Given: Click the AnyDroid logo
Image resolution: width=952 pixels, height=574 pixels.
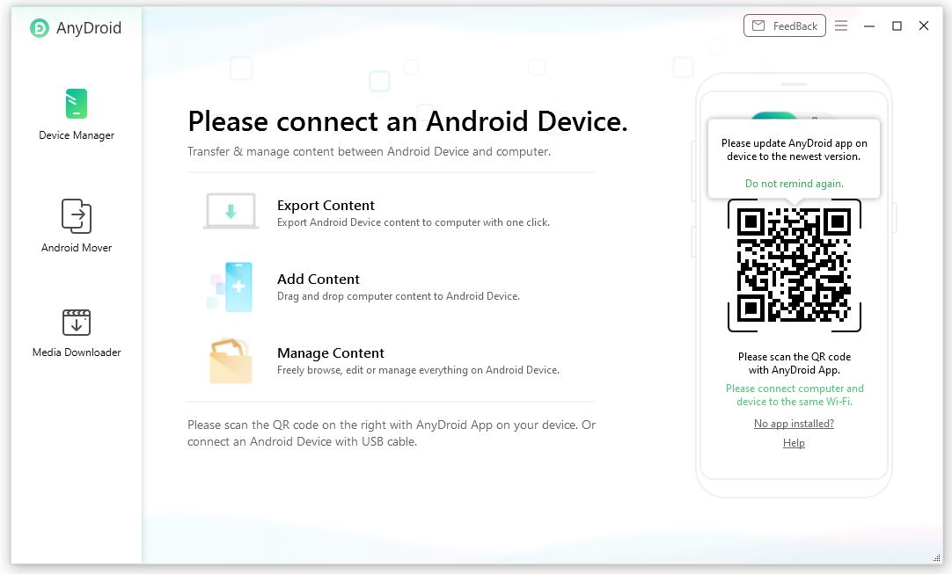Looking at the screenshot, I should (x=40, y=27).
